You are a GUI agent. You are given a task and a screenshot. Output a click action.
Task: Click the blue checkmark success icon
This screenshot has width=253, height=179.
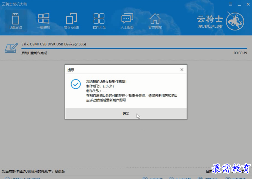click(x=76, y=84)
